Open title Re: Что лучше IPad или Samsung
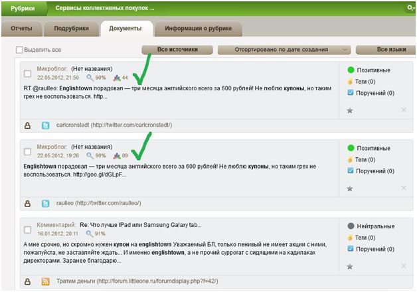This screenshot has height=292, width=417. click(x=141, y=225)
